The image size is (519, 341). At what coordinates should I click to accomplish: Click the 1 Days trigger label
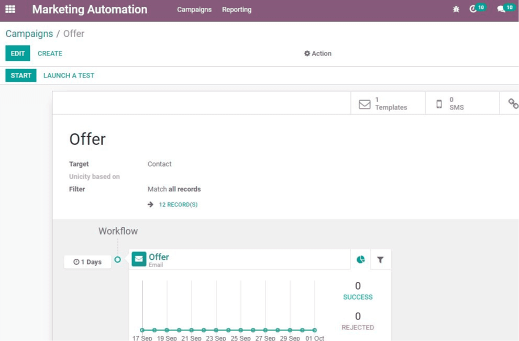point(87,262)
